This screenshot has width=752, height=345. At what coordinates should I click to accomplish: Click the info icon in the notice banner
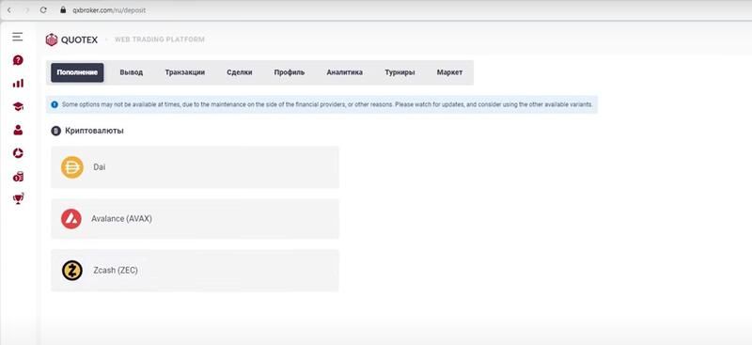point(55,104)
